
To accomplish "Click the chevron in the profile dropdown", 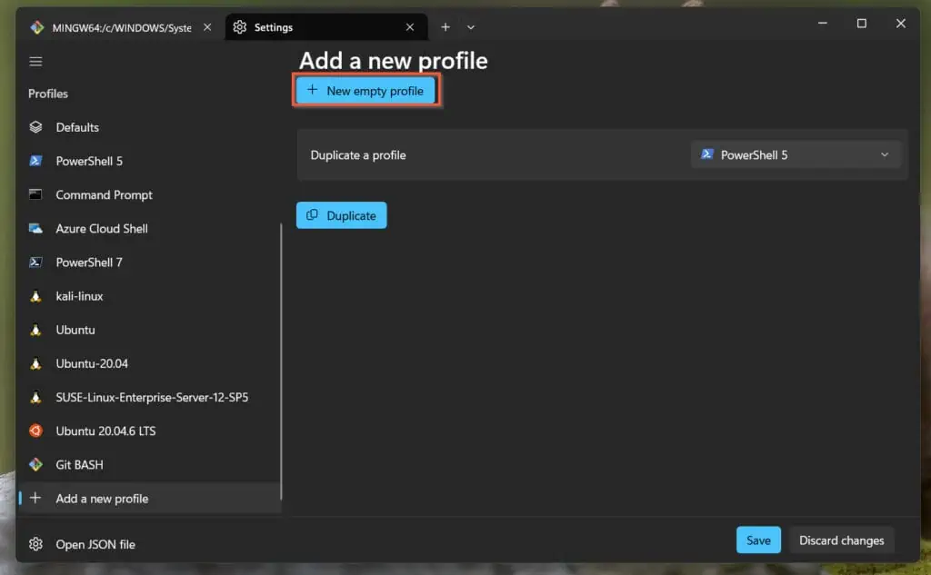I will [x=885, y=154].
